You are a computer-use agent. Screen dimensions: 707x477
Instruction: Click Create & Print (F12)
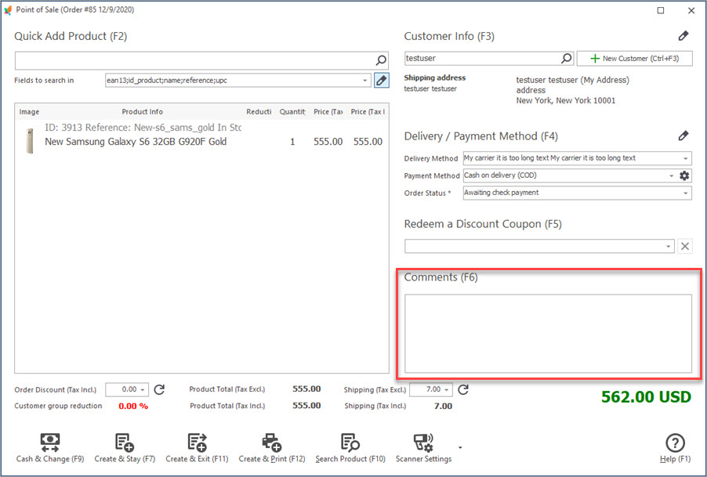tap(272, 448)
